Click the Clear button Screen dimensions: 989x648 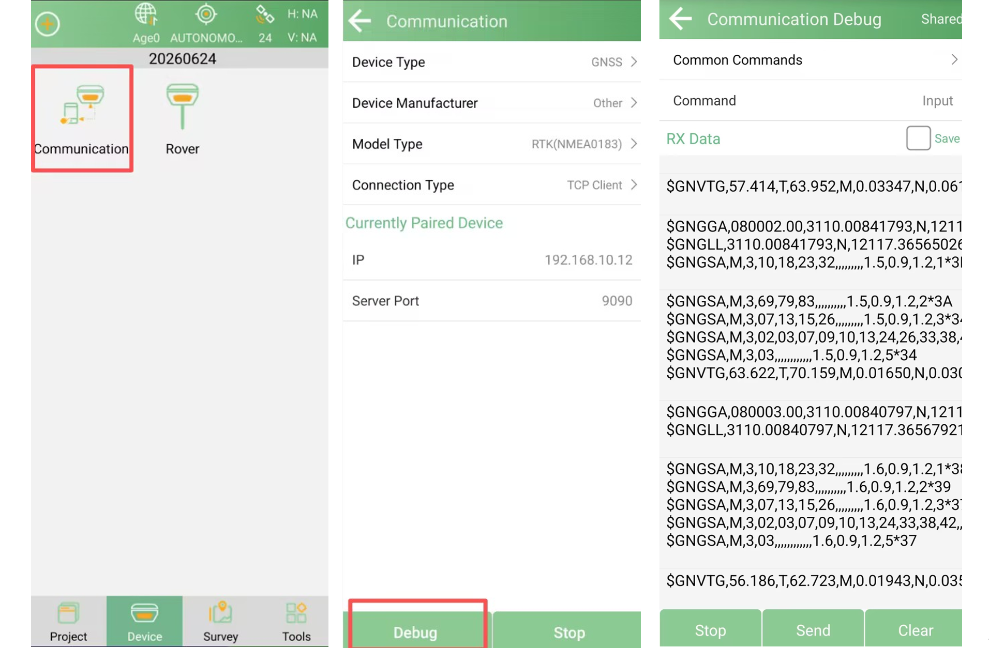coord(915,630)
